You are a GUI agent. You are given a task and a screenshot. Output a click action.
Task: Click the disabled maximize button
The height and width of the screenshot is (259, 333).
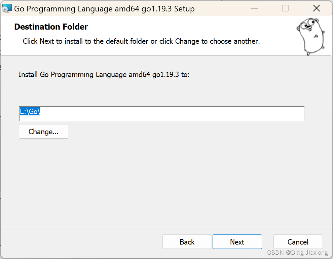(285, 8)
